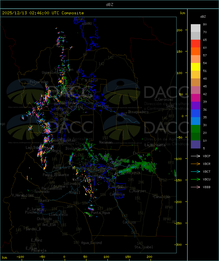Click the Divisadero place label

click(75, 148)
